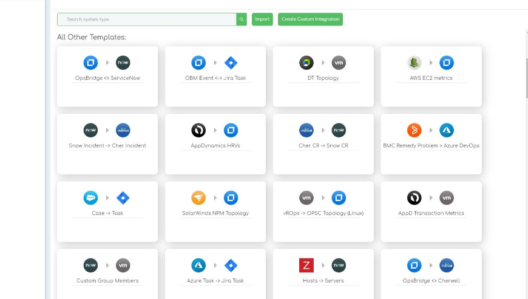Open Cher CR -> Snow CR template title
The width and height of the screenshot is (528, 299).
(x=323, y=145)
